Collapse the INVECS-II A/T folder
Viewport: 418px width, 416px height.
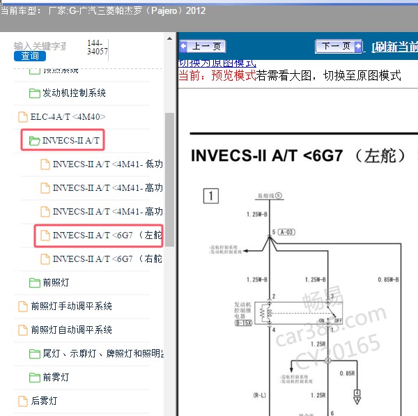tap(71, 140)
